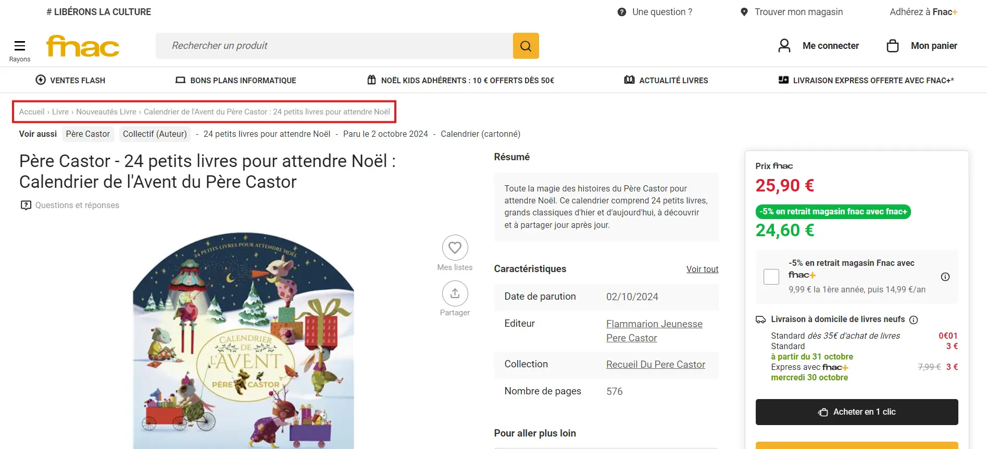Click the 24,60 € discounted price
Screen dimensions: 987x449
pyautogui.click(x=785, y=230)
